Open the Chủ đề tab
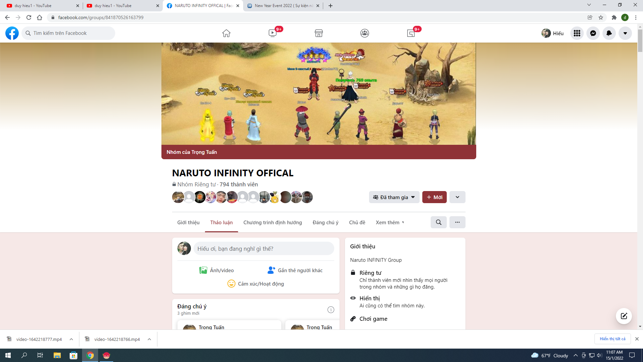 [x=357, y=222]
